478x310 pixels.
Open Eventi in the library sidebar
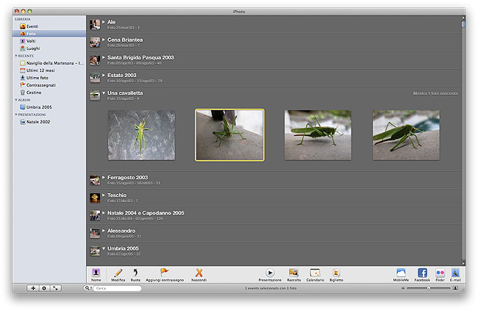coord(29,26)
